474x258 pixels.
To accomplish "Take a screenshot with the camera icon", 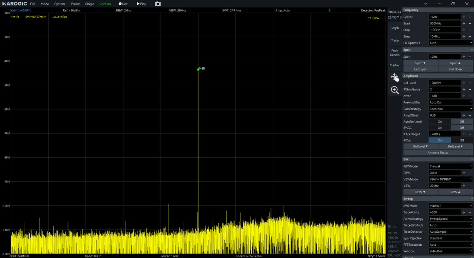I will click(x=158, y=4).
